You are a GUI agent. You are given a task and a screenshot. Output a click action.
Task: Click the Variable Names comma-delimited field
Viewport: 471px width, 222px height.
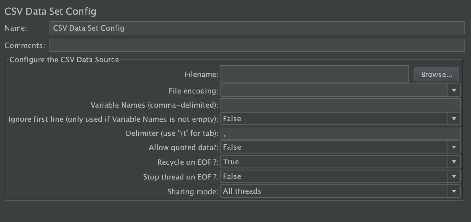340,105
